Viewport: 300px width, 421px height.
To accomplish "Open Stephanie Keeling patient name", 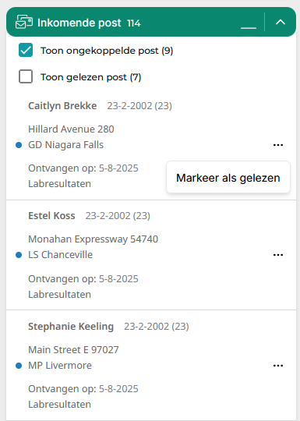I will pyautogui.click(x=71, y=327).
